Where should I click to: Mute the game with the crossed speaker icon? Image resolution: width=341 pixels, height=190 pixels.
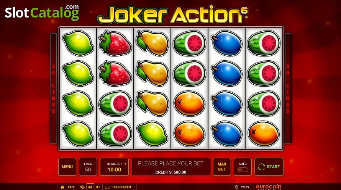point(98,187)
